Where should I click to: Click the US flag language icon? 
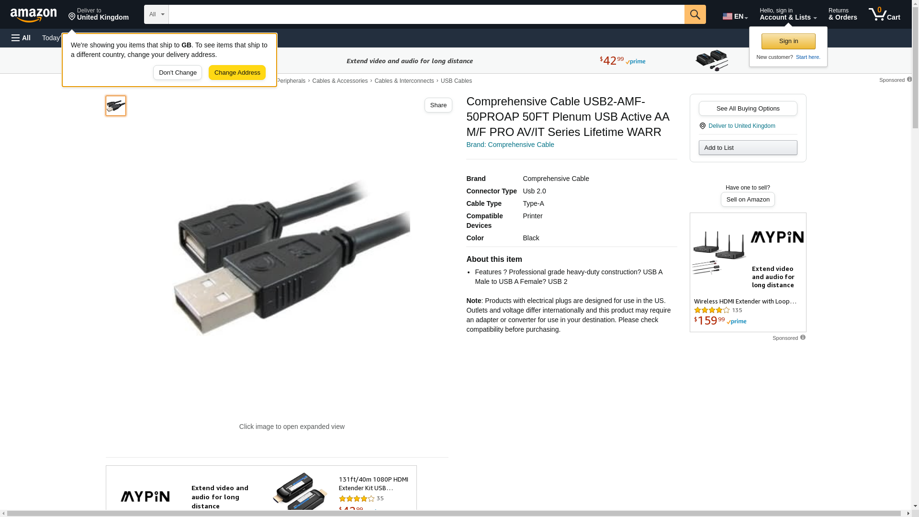click(728, 16)
